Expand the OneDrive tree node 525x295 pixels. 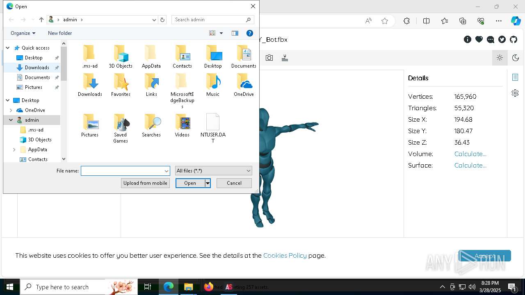(11, 110)
